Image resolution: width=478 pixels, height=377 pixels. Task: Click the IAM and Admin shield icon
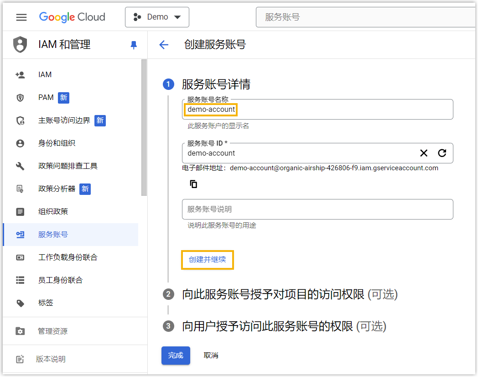pyautogui.click(x=20, y=45)
